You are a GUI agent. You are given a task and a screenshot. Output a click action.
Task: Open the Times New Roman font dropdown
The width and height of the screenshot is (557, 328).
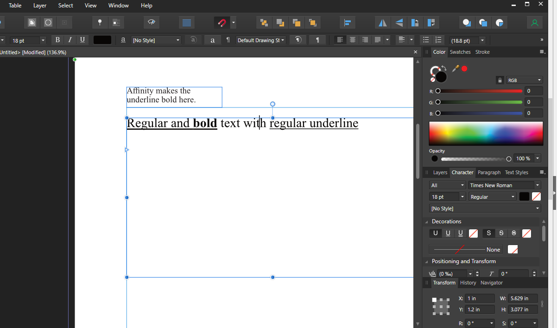coord(504,185)
